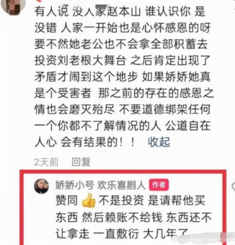
Task: Tap the comment line mentioning 赵本山
Action: coord(120,11)
